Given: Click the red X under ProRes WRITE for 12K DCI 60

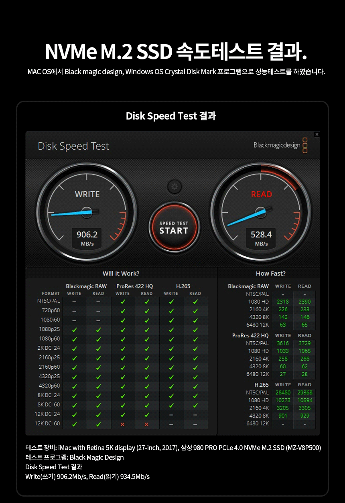Looking at the screenshot, I should (123, 424).
